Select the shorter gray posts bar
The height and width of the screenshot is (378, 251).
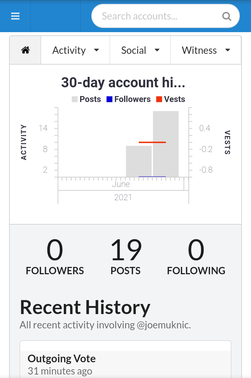tap(139, 161)
